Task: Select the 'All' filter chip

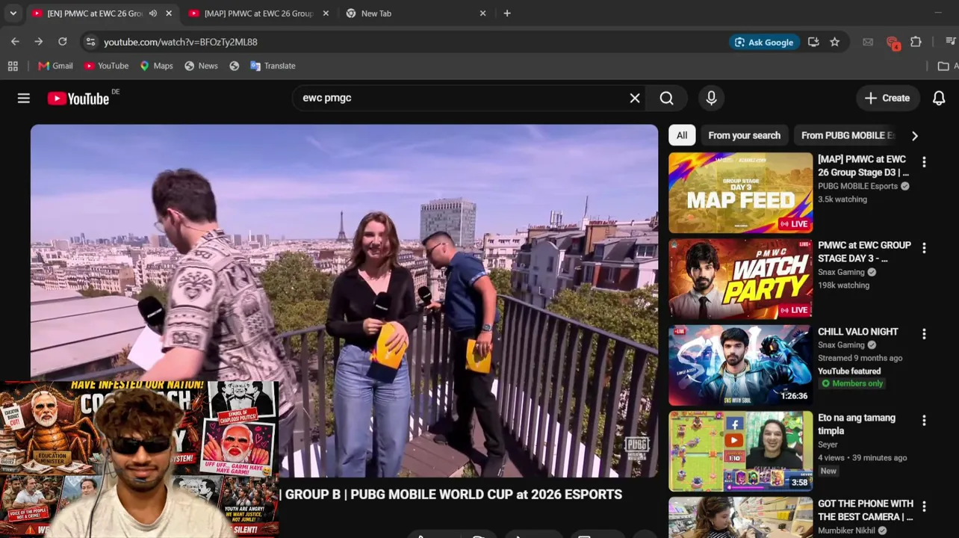Action: point(682,135)
